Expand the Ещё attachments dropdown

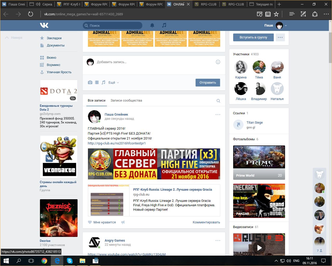(x=114, y=82)
